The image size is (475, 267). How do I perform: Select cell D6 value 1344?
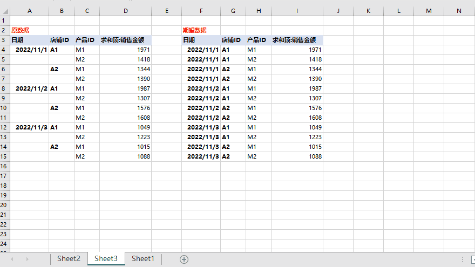[125, 69]
